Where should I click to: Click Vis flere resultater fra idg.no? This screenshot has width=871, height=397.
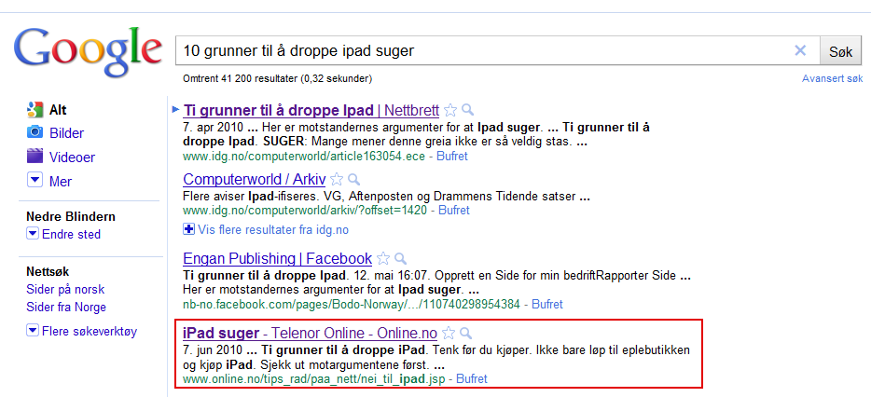pyautogui.click(x=273, y=229)
